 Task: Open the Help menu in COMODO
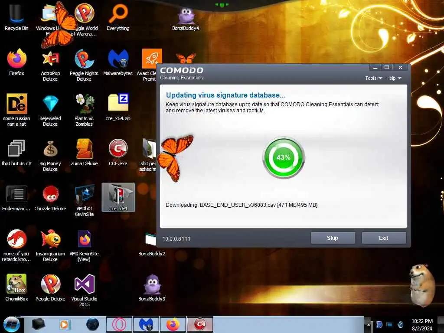point(394,78)
